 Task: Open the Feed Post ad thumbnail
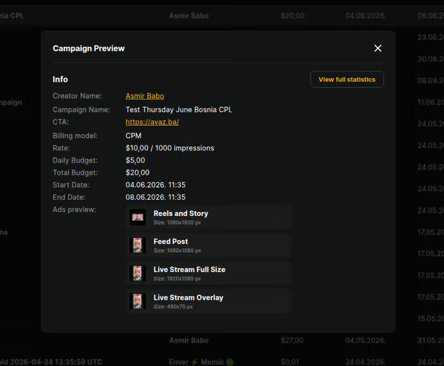pos(137,245)
